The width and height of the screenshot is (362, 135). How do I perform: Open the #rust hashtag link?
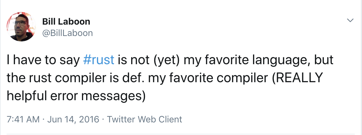pyautogui.click(x=98, y=60)
